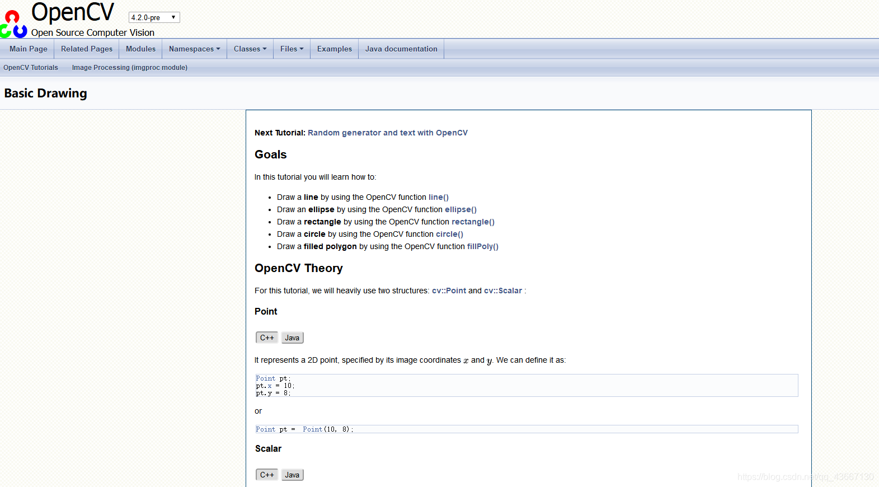
Task: Follow the circle() function link
Action: tap(449, 234)
